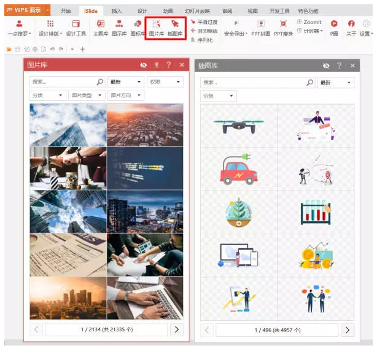Switch to the 插入 tab
The width and height of the screenshot is (377, 348).
pos(117,11)
